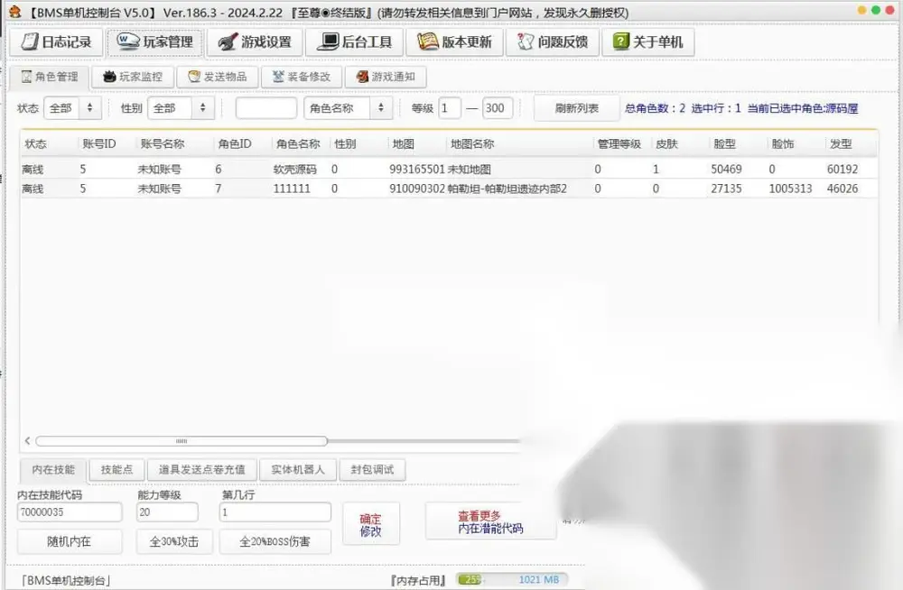Click the 发型 value 60192
This screenshot has height=590, width=903.
pyautogui.click(x=842, y=170)
